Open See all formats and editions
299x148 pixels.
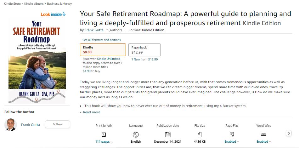click(101, 40)
